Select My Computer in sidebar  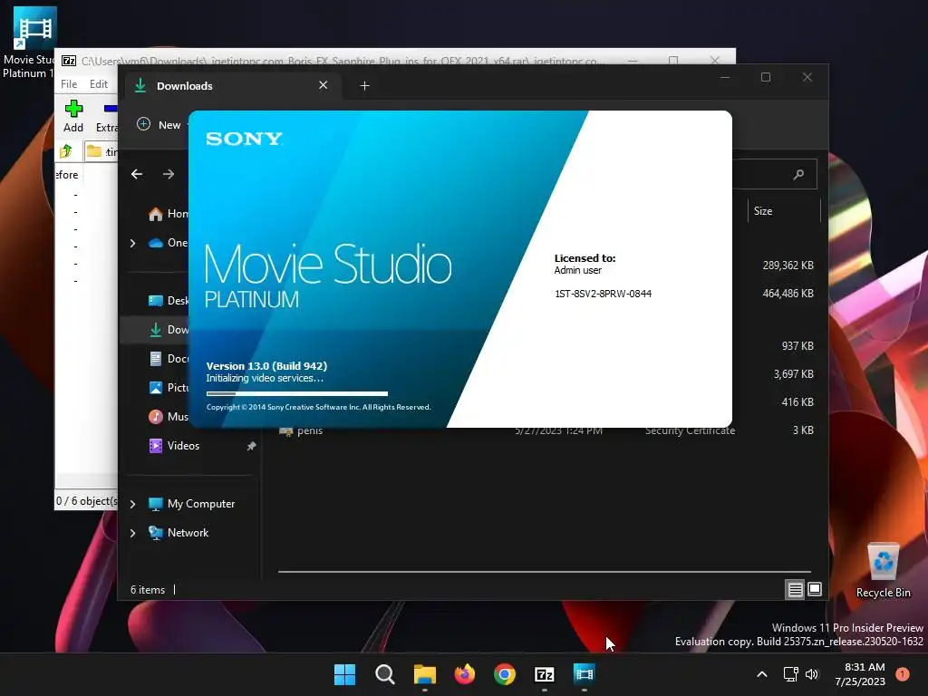[192, 504]
